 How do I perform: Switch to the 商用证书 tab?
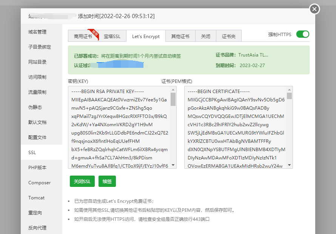83,36
